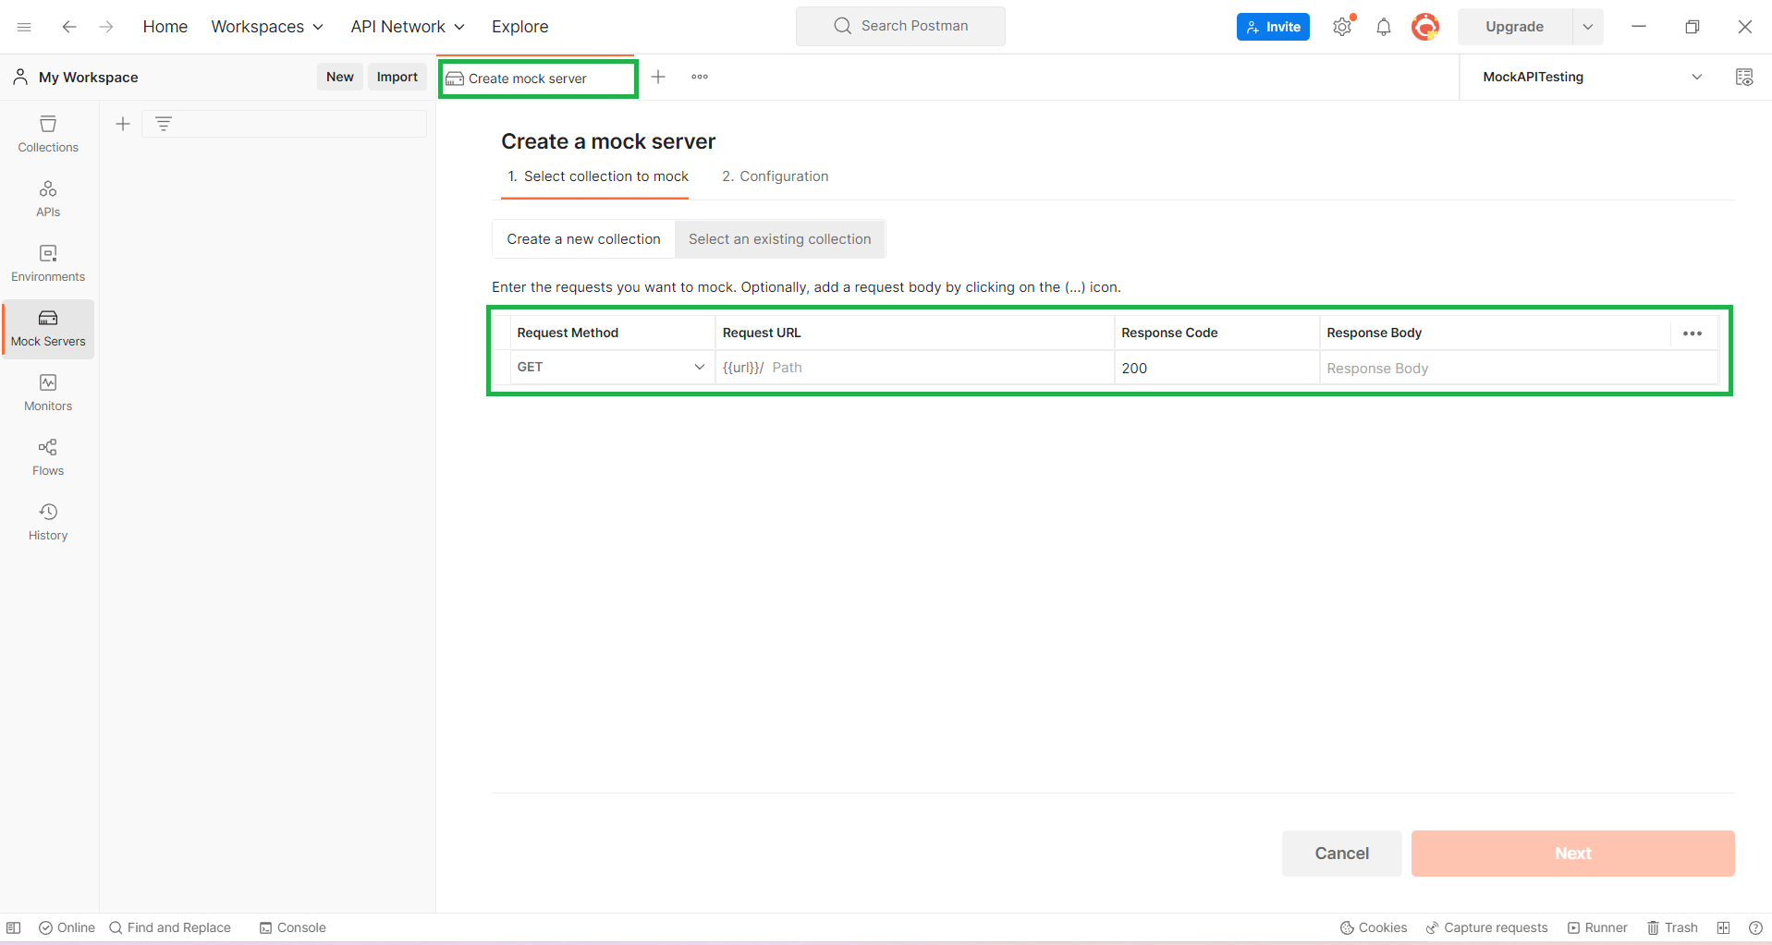Viewport: 1772px width, 945px height.
Task: Open Capture requests from status bar
Action: 1486,927
